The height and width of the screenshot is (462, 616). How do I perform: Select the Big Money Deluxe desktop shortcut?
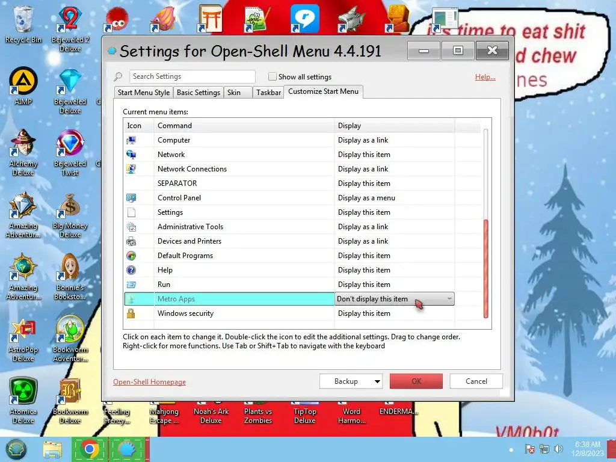tap(70, 215)
